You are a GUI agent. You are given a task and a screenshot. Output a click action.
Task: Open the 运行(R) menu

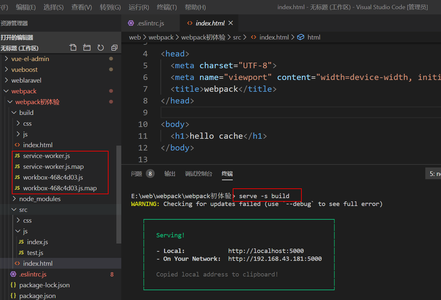click(139, 7)
